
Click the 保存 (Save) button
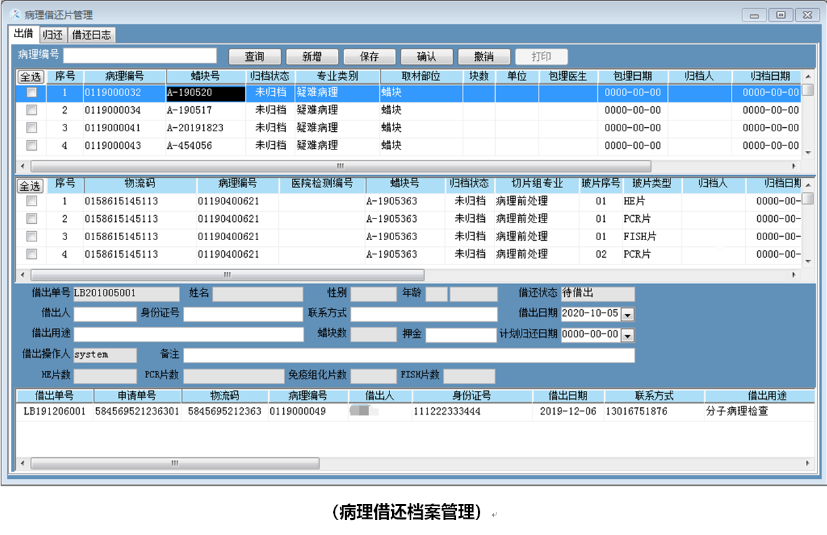point(368,56)
